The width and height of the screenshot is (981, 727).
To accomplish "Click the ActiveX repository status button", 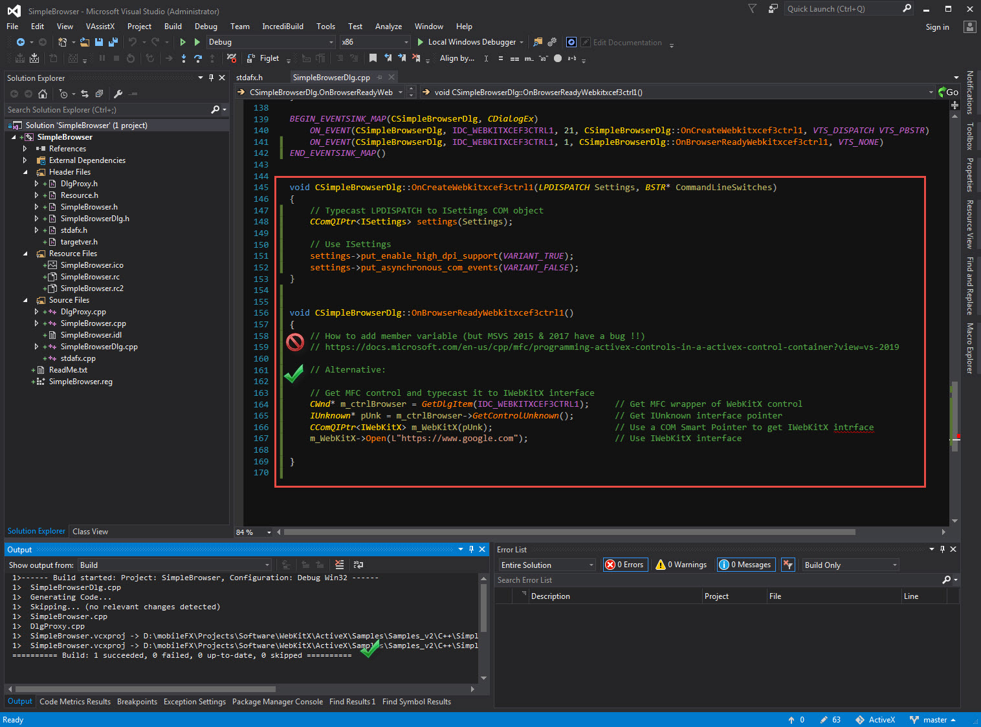I will [875, 720].
